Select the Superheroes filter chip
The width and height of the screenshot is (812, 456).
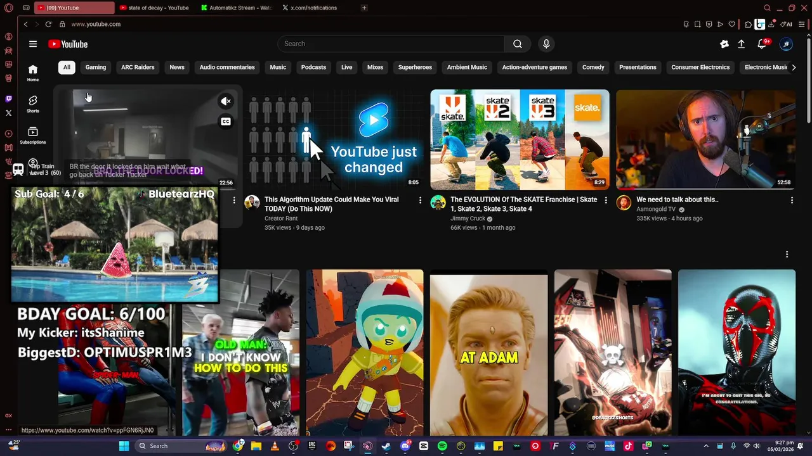click(x=415, y=67)
